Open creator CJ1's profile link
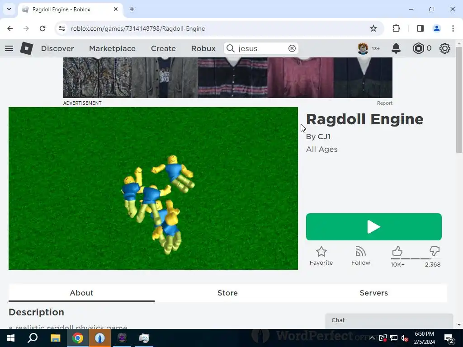This screenshot has width=463, height=347. (x=324, y=136)
